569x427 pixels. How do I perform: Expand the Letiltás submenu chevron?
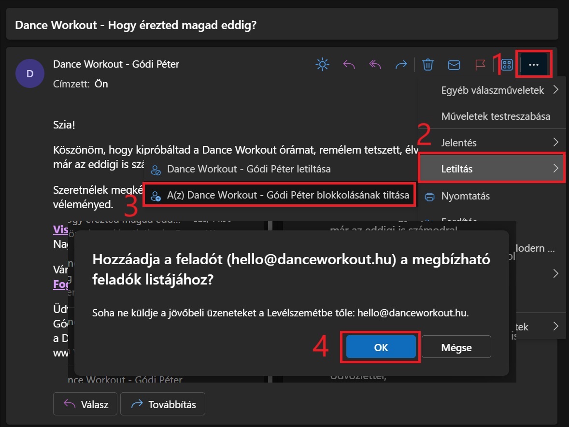(x=555, y=168)
